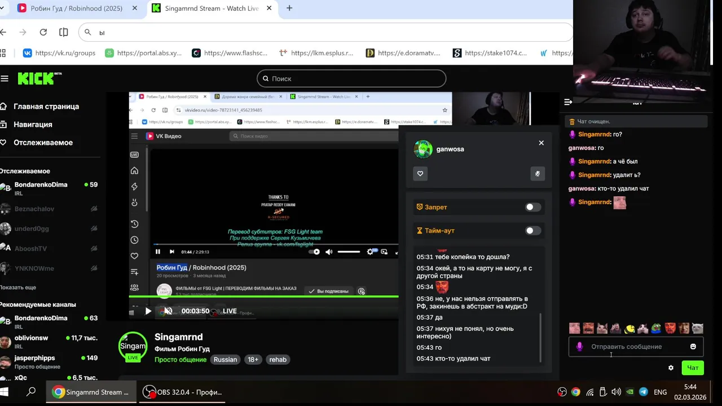Open the stake1074 bookmark
The width and height of the screenshot is (722, 406).
(490, 53)
